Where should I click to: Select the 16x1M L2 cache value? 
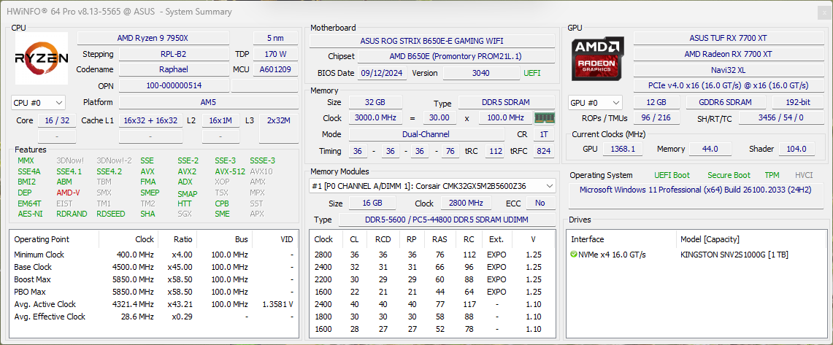coord(220,120)
